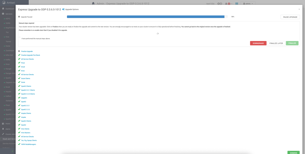
Task: Click checkmark next to Druid step
Action: click(19, 67)
